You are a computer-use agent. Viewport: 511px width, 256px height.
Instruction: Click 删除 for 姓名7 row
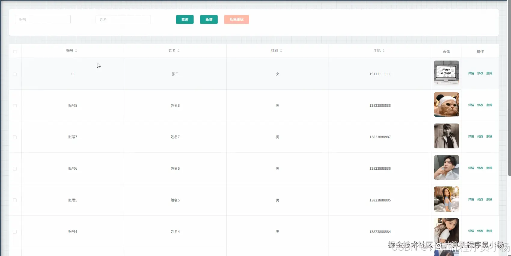coord(489,137)
